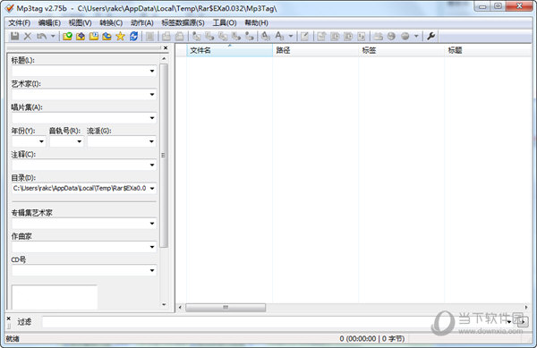This screenshot has height=348, width=537.
Task: Click the Remove tag X icon
Action: point(28,36)
